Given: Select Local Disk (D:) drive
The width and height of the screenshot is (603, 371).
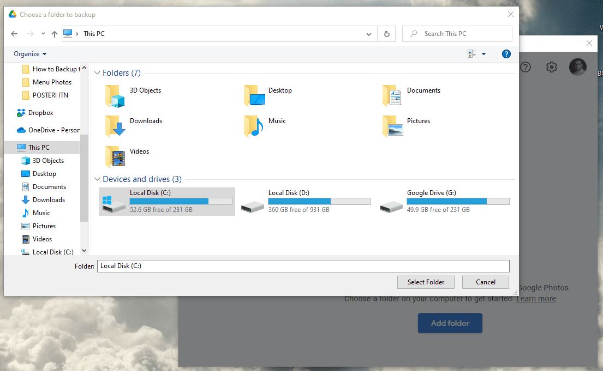Looking at the screenshot, I should (306, 201).
